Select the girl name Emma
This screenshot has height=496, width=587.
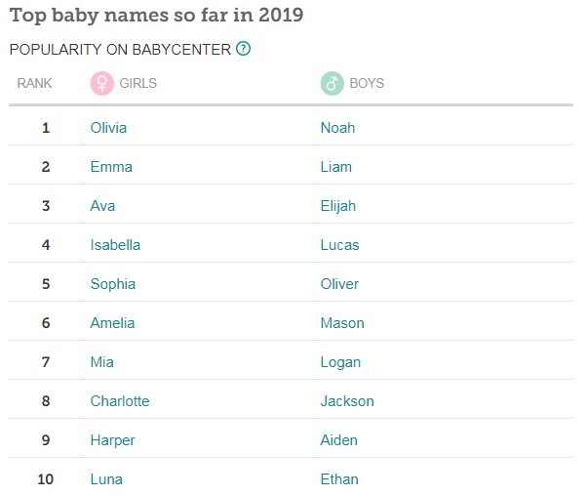point(111,167)
